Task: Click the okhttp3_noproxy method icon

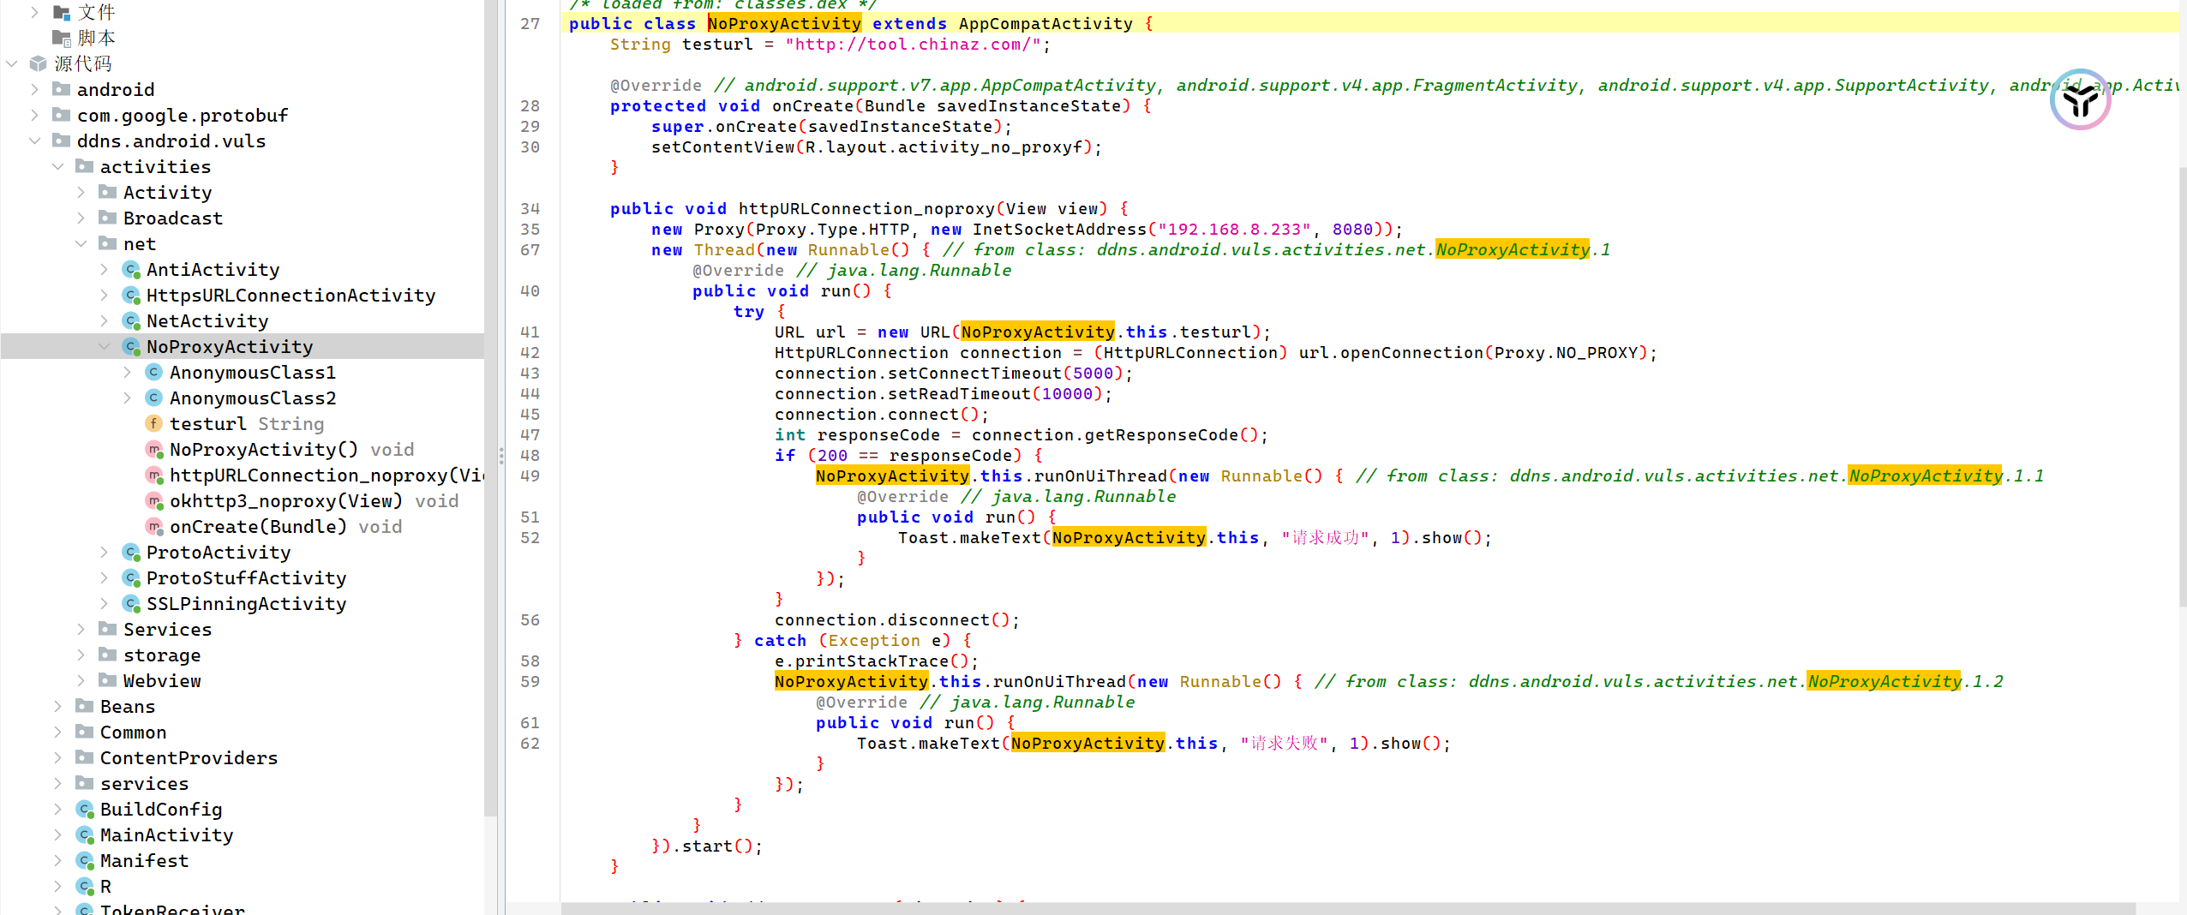Action: [154, 501]
